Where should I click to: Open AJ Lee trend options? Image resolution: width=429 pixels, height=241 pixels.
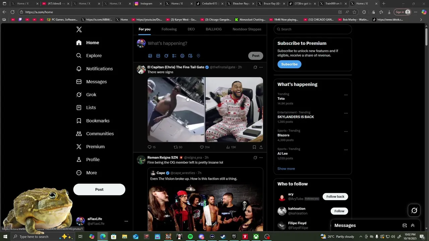346,150
